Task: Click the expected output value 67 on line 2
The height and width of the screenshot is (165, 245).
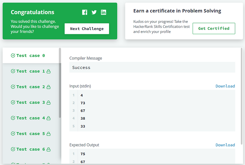Action: [83, 162]
